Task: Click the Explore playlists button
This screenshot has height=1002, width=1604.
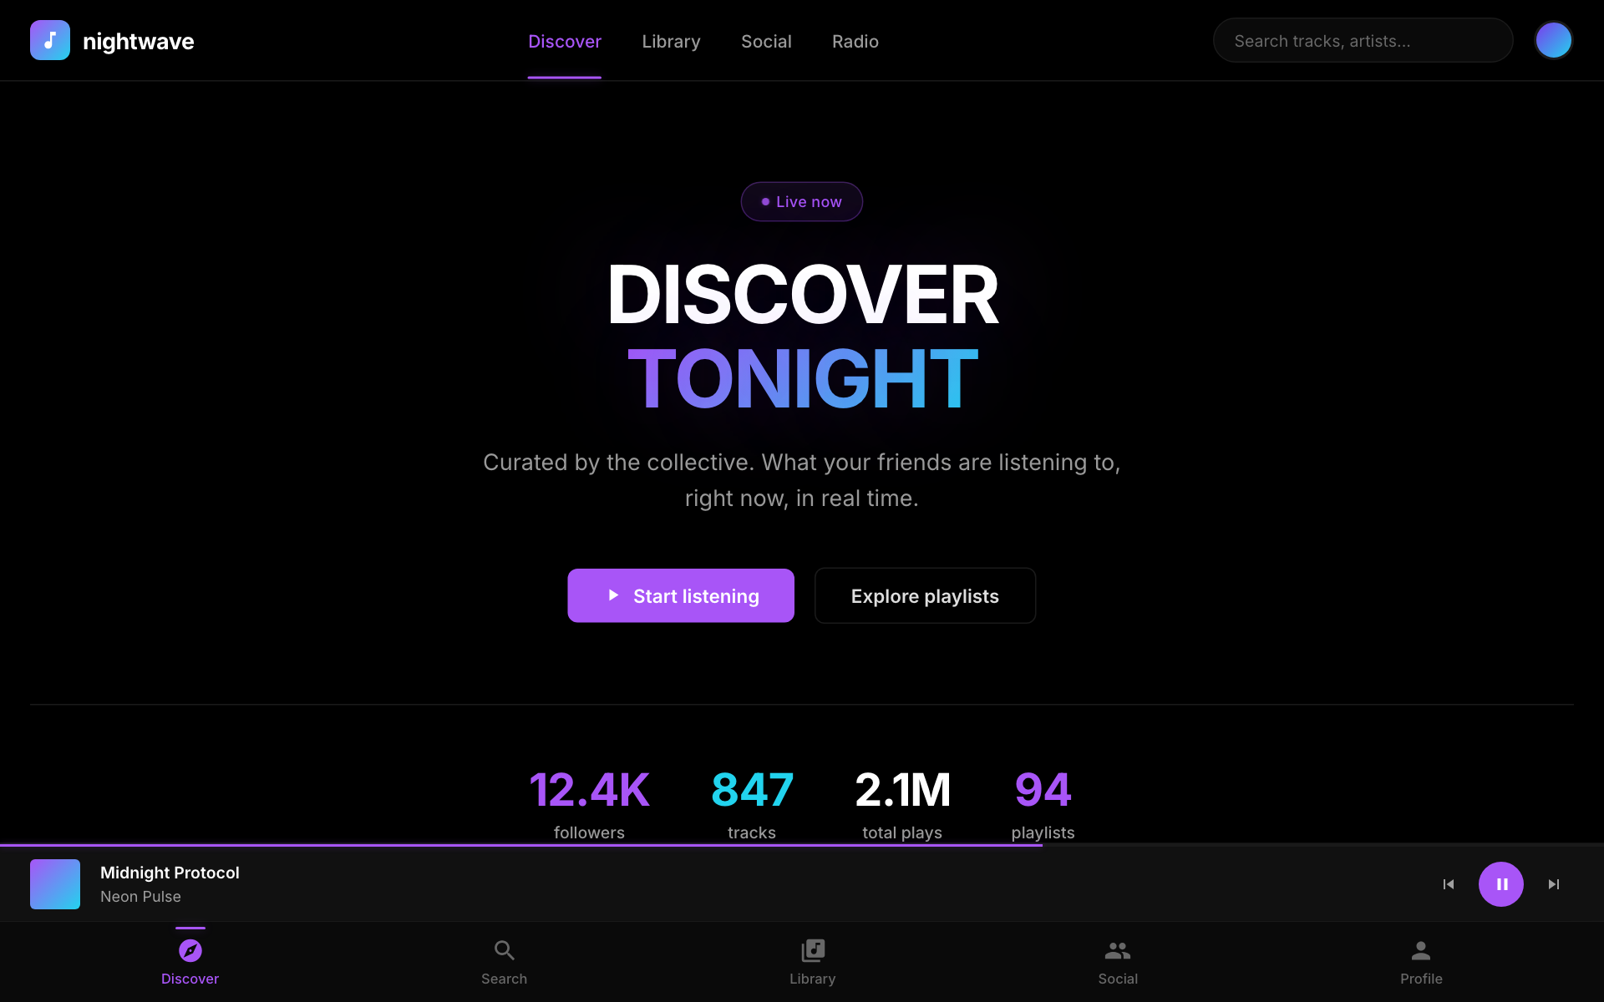Action: [925, 596]
